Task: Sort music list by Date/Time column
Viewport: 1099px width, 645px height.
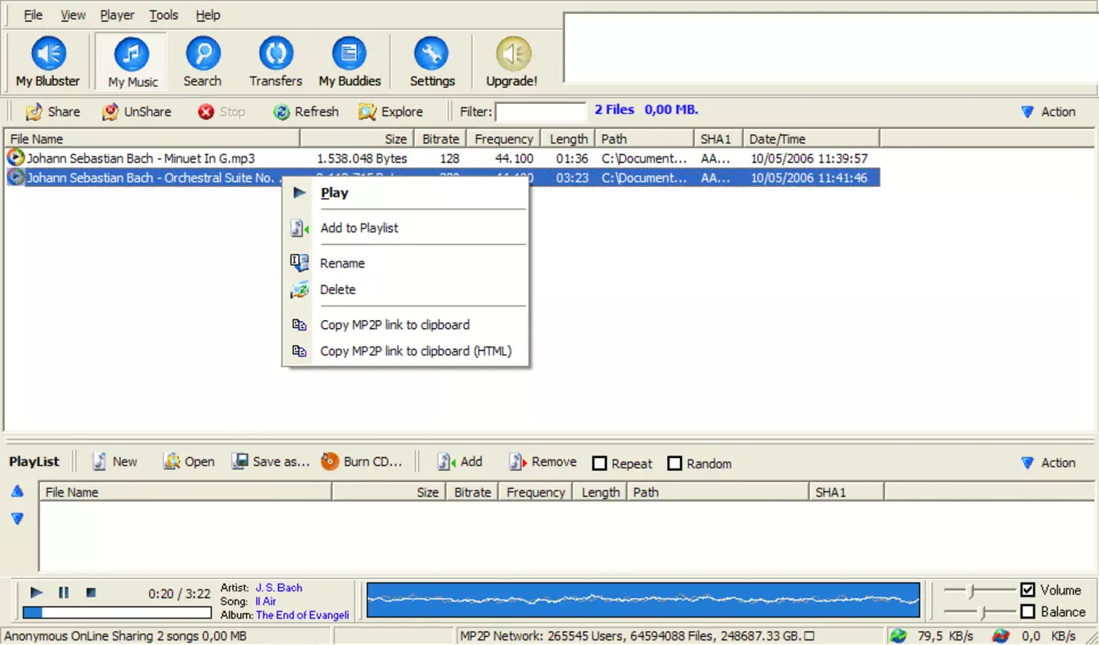Action: (811, 139)
